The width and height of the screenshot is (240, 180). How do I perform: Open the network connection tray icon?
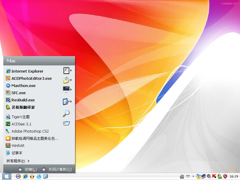click(x=203, y=176)
